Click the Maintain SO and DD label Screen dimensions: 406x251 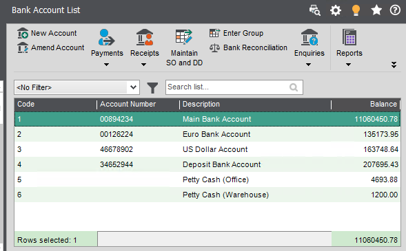184,58
